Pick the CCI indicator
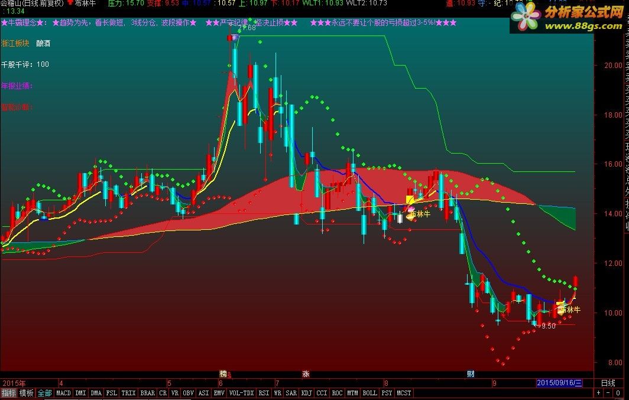The image size is (629, 400). (x=322, y=393)
